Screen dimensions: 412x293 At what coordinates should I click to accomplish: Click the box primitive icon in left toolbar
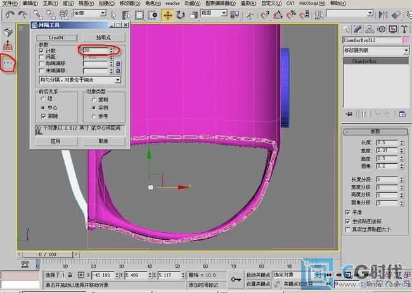click(8, 32)
